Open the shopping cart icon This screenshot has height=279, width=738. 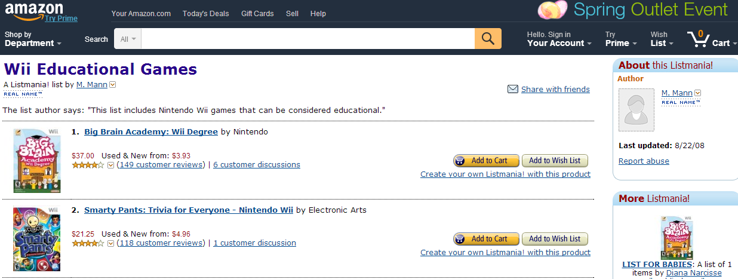click(x=697, y=39)
